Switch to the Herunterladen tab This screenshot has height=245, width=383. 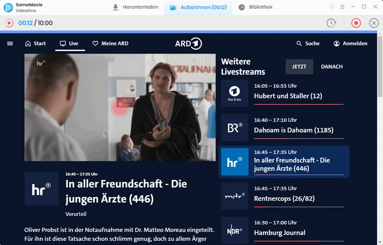[x=135, y=7]
